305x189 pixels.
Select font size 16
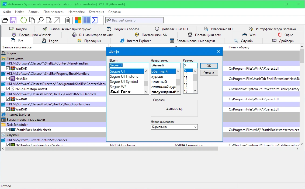click(x=188, y=88)
